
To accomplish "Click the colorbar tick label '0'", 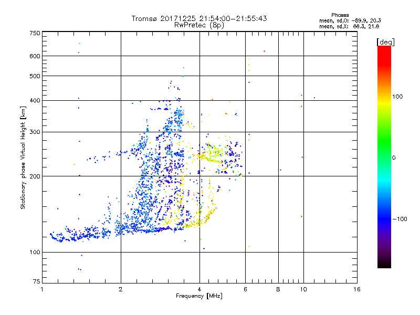I will click(394, 157).
